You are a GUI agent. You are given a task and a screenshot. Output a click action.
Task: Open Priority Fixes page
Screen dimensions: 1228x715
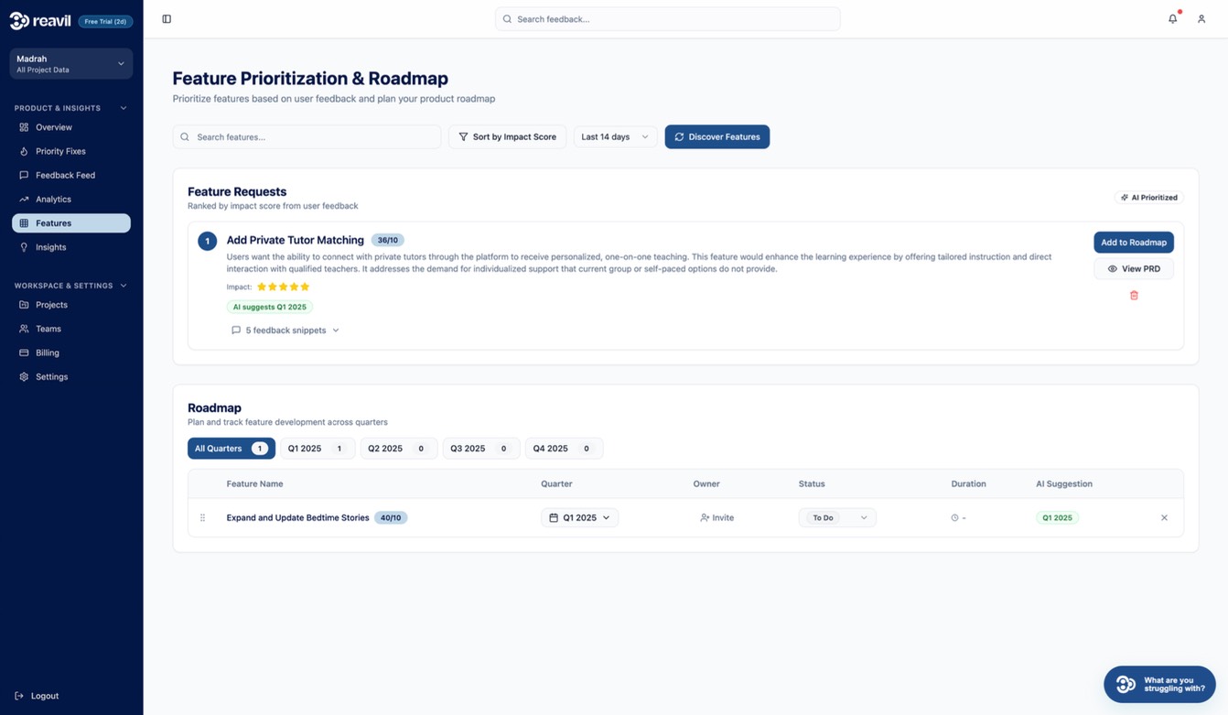(71, 151)
